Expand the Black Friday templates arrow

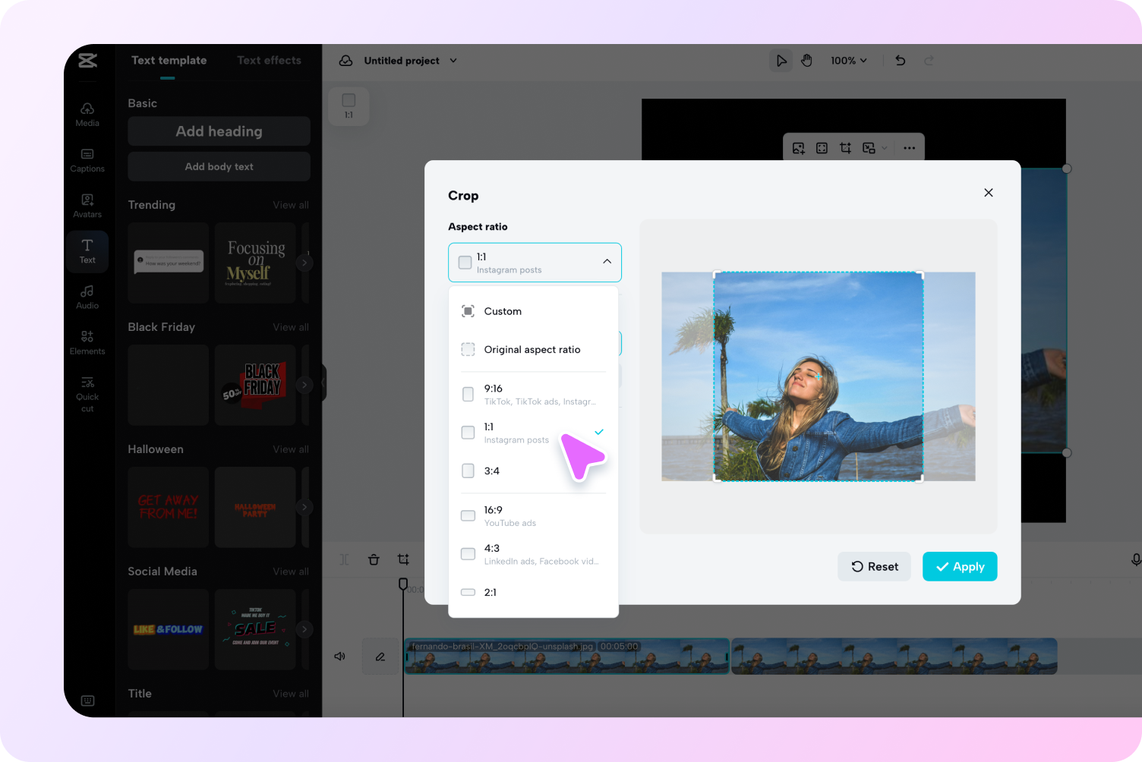(x=304, y=385)
